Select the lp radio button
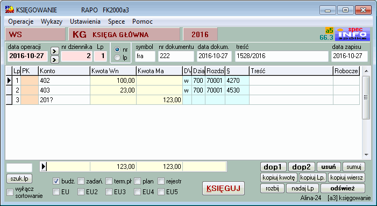Screen dimensions: 377x206 [x=117, y=58]
